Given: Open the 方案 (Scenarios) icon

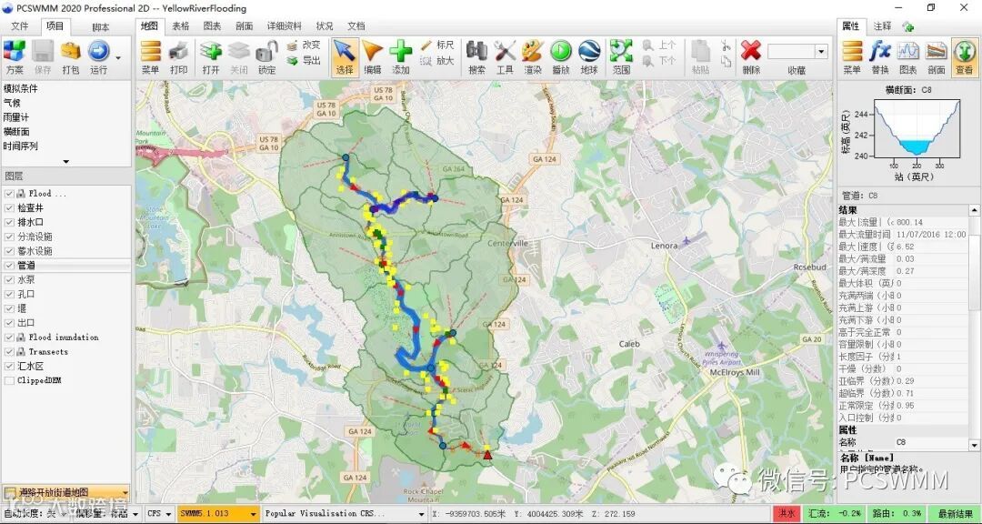Looking at the screenshot, I should coord(15,57).
